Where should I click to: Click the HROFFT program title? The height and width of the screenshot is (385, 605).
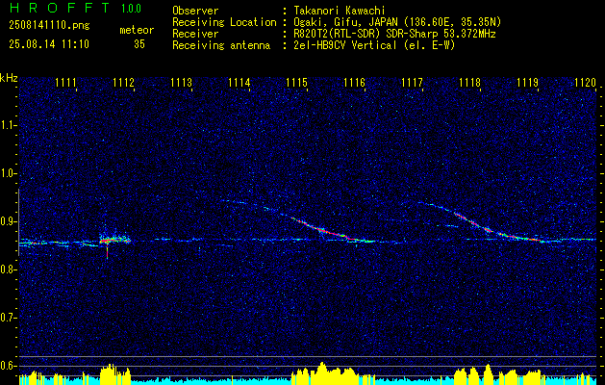(x=60, y=8)
